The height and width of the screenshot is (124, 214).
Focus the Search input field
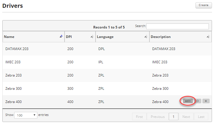tap(178, 26)
